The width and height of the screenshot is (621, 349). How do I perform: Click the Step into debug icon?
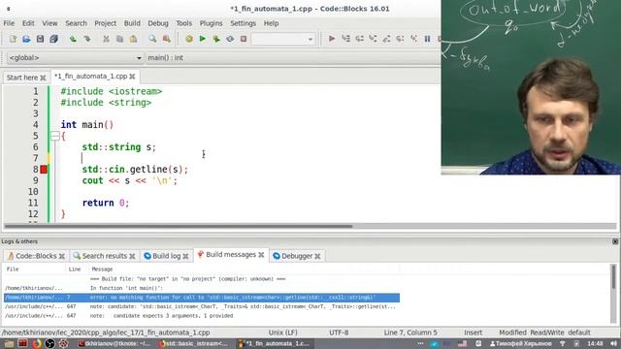(x=373, y=39)
